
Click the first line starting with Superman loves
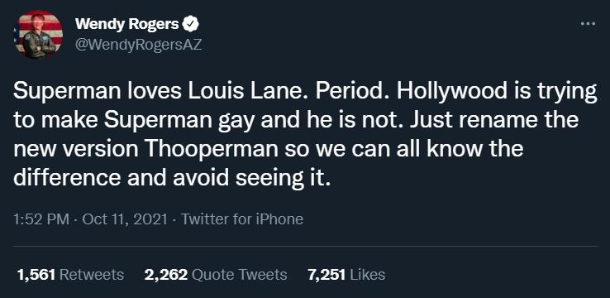pyautogui.click(x=305, y=93)
